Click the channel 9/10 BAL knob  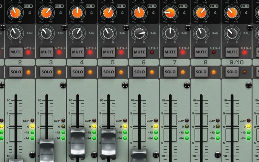[232, 33]
